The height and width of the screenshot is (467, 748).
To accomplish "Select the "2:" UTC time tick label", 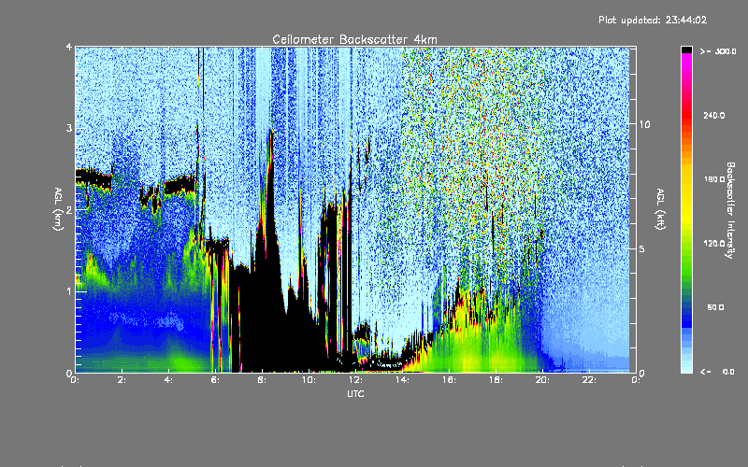I will click(x=122, y=380).
